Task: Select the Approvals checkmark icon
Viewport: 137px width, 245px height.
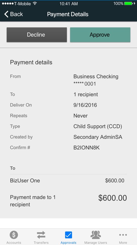Action: click(68, 235)
